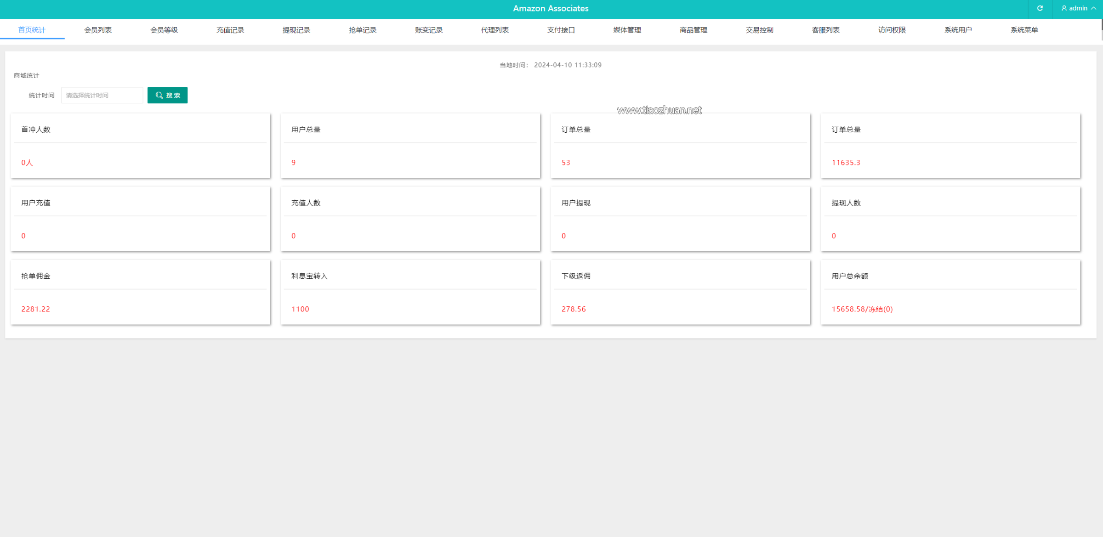Click the 首页统计 active tab
Image resolution: width=1103 pixels, height=537 pixels.
pyautogui.click(x=32, y=30)
